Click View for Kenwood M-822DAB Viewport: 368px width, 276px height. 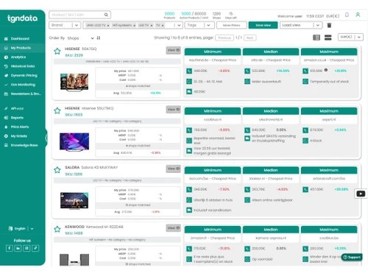point(174,228)
